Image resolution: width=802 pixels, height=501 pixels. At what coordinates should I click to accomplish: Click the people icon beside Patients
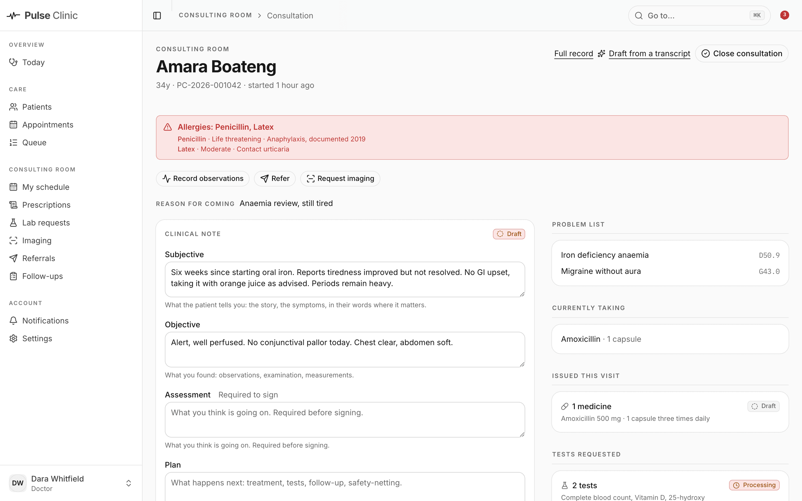pos(13,107)
